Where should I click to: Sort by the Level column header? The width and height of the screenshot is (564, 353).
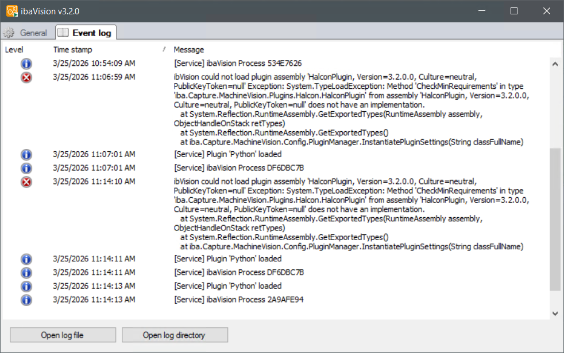coord(14,49)
